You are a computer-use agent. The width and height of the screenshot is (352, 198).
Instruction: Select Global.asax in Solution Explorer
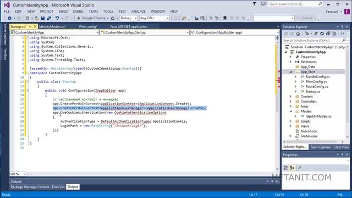(309, 136)
